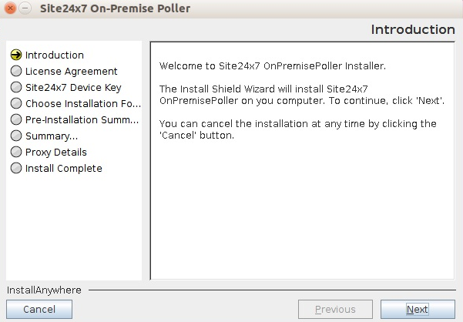Click the circle bullet beside Pre-Installation Summary
Screen dimensions: 463x322
(15, 120)
